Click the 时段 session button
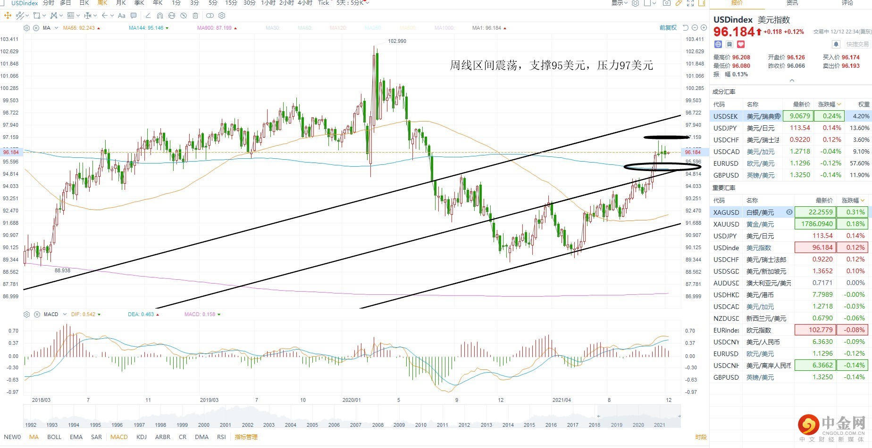Image resolution: width=872 pixels, height=448 pixels. (x=701, y=437)
